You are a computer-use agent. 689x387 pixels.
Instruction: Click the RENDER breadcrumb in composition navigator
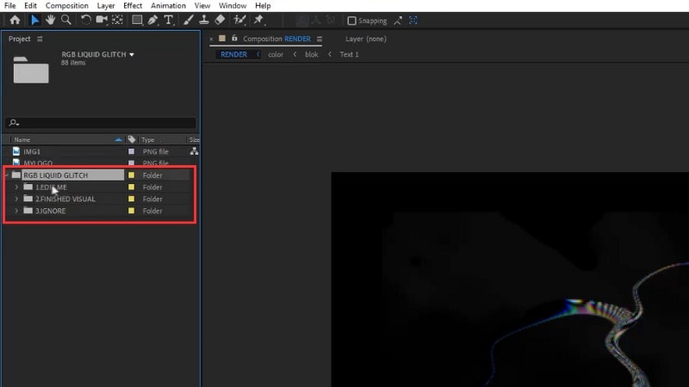[233, 54]
